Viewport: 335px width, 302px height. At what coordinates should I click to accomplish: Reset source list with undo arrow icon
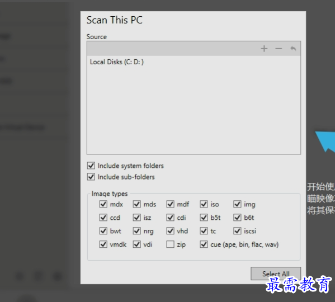pos(293,49)
